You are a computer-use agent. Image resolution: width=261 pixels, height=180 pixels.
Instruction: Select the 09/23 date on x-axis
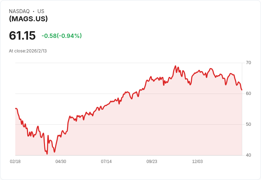(x=152, y=162)
